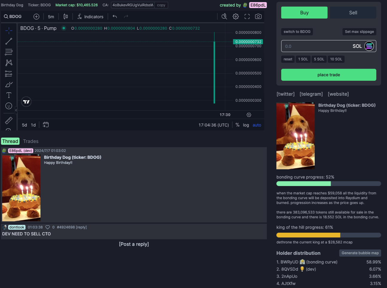Select the text annotation tool
The height and width of the screenshot is (288, 387).
click(9, 95)
